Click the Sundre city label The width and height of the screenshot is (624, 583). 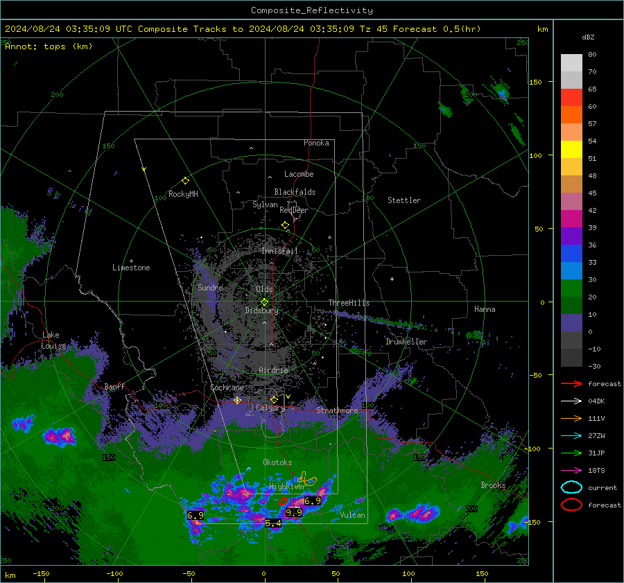pyautogui.click(x=210, y=287)
